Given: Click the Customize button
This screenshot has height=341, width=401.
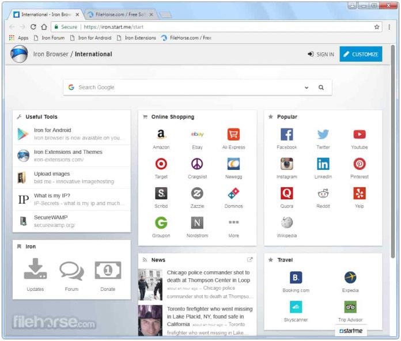Looking at the screenshot, I should coord(361,54).
